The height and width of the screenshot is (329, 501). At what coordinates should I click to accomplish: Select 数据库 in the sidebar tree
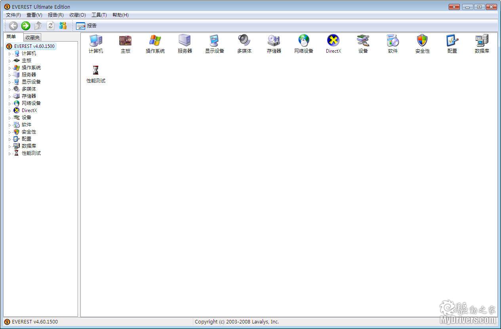coord(29,146)
